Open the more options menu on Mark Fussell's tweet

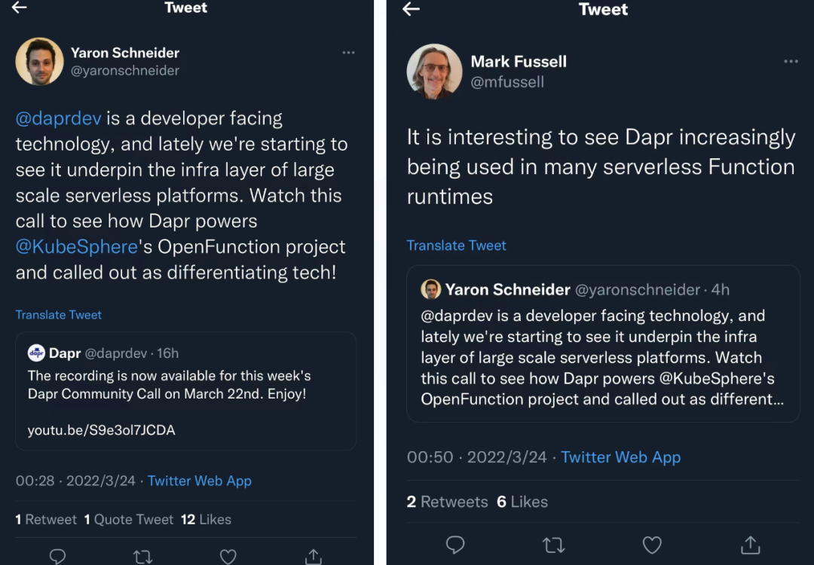[791, 62]
